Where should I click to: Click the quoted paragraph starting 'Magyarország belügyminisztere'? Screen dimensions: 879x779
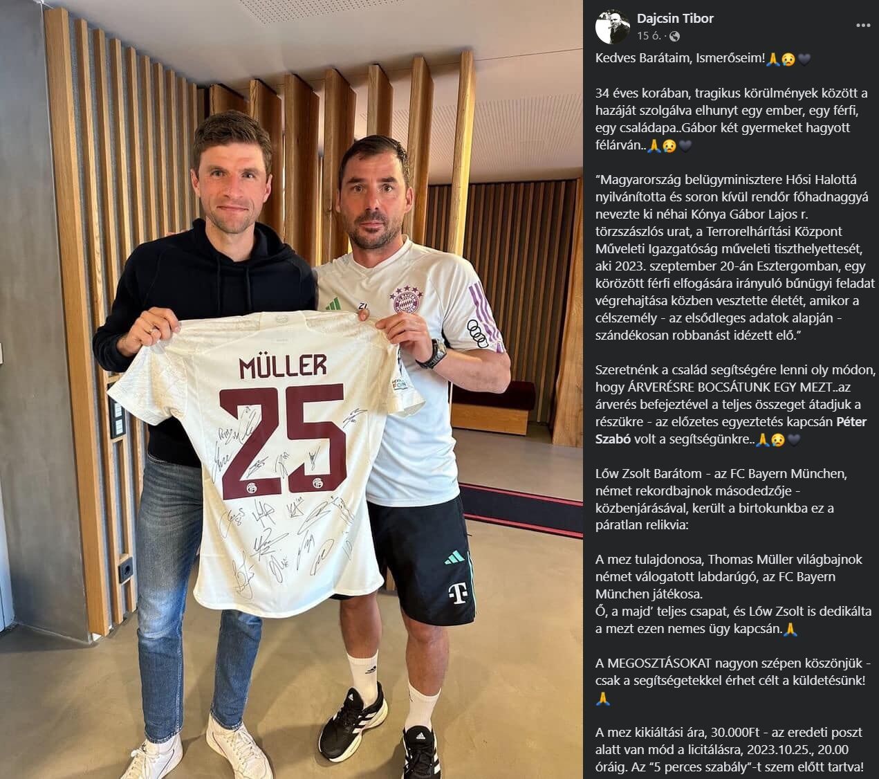[735, 257]
